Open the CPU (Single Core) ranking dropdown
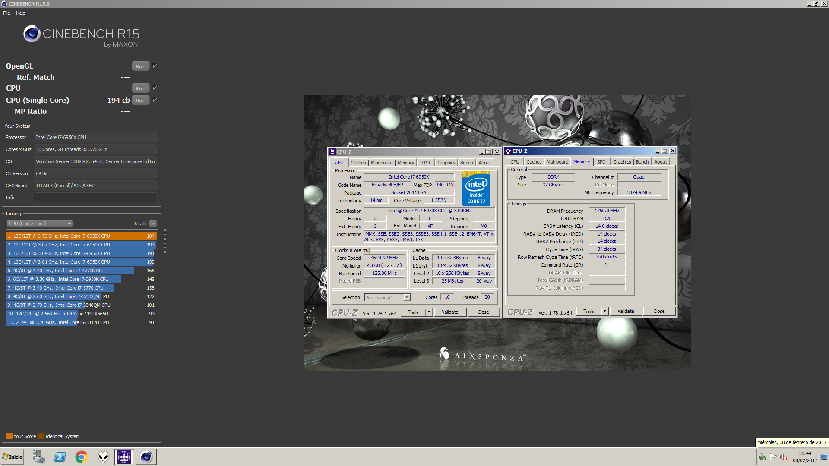The height and width of the screenshot is (466, 829). point(40,224)
